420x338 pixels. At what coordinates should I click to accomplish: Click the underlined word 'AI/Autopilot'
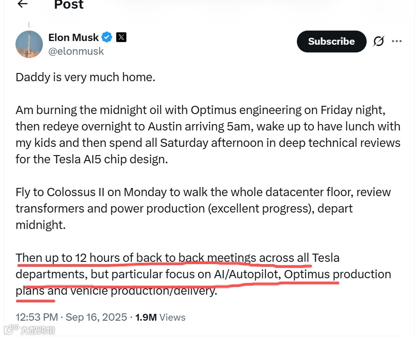(246, 275)
